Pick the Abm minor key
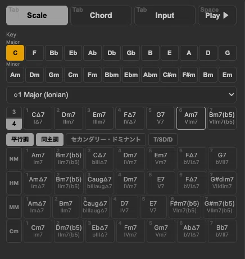This screenshot has height=259, width=245. [x=150, y=75]
